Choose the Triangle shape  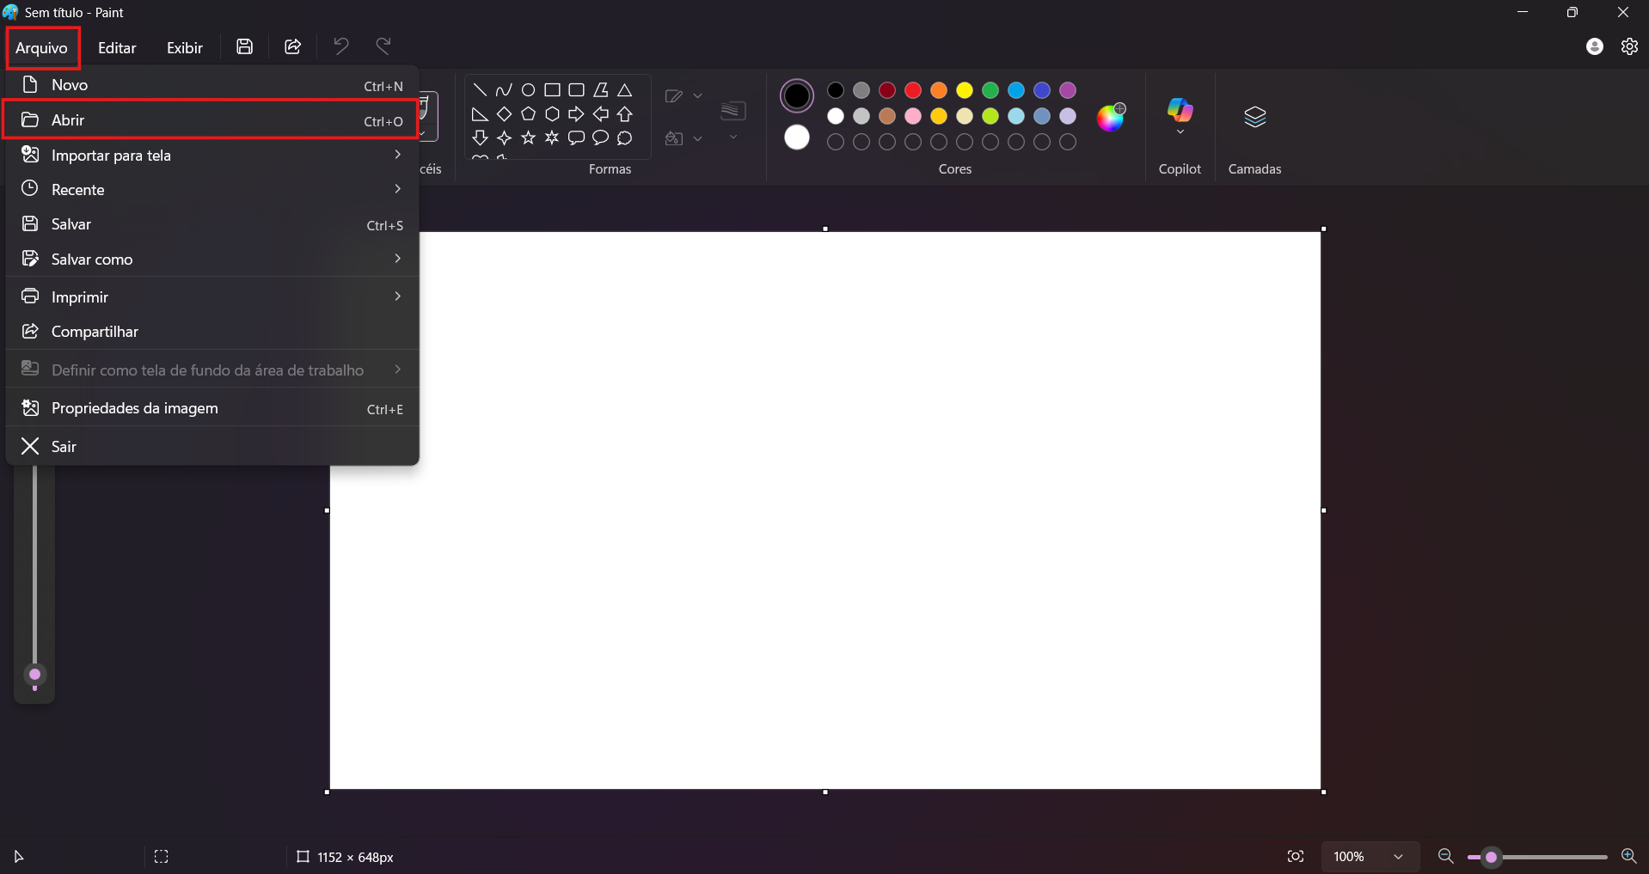624,90
